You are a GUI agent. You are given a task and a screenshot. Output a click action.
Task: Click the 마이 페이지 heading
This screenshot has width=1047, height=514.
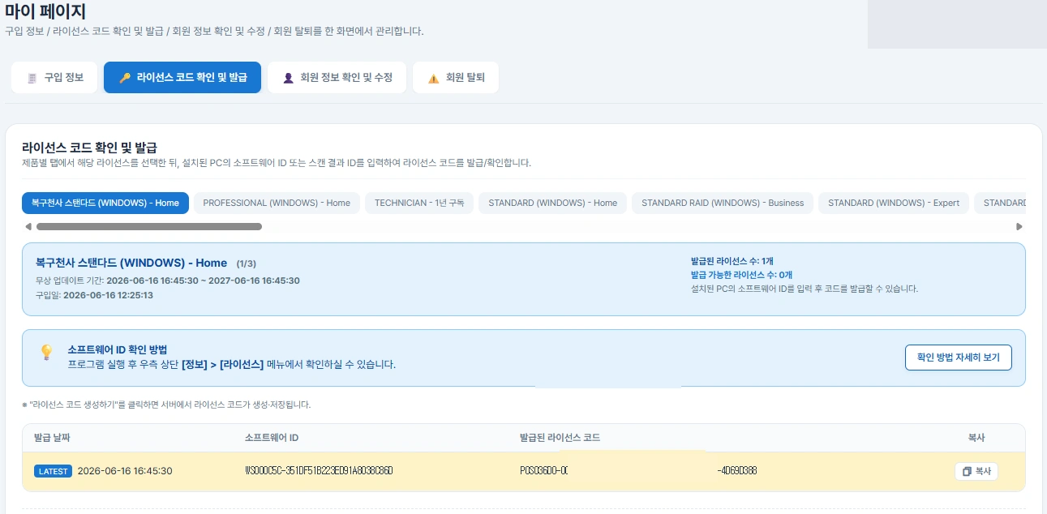tap(45, 12)
